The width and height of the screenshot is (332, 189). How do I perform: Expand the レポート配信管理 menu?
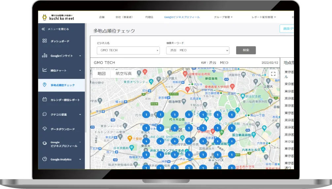coord(263,17)
